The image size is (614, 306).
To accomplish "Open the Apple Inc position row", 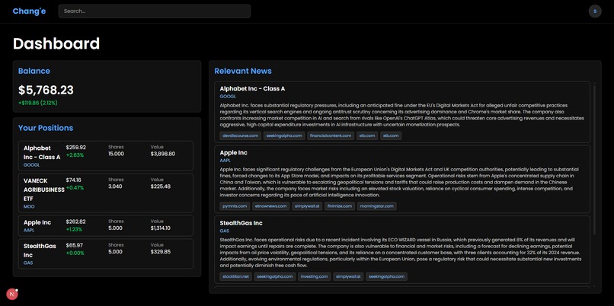I will point(106,225).
